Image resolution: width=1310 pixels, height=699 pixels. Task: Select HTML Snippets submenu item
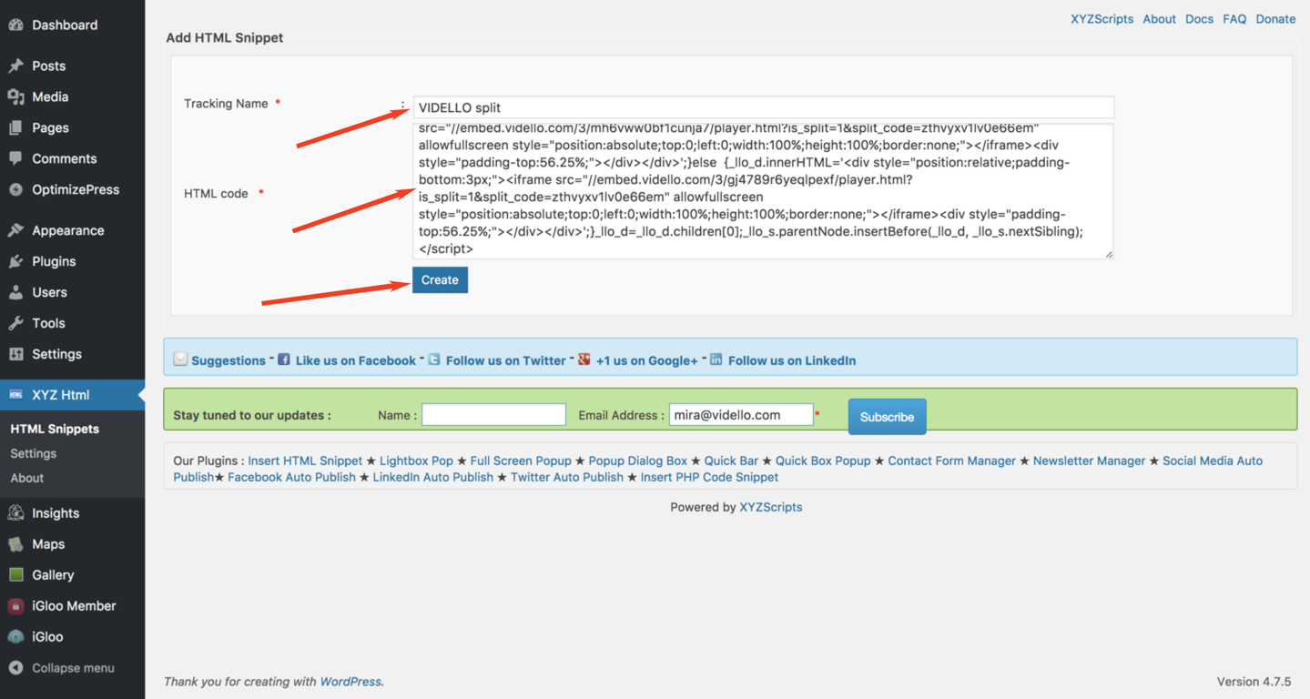click(x=55, y=429)
